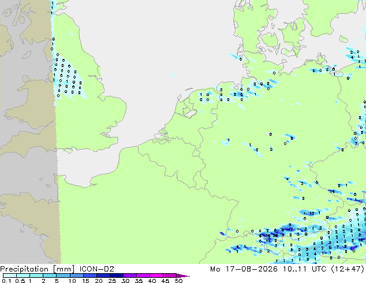
Task: Click the 'Mo' weekday label
Action: 215,269
